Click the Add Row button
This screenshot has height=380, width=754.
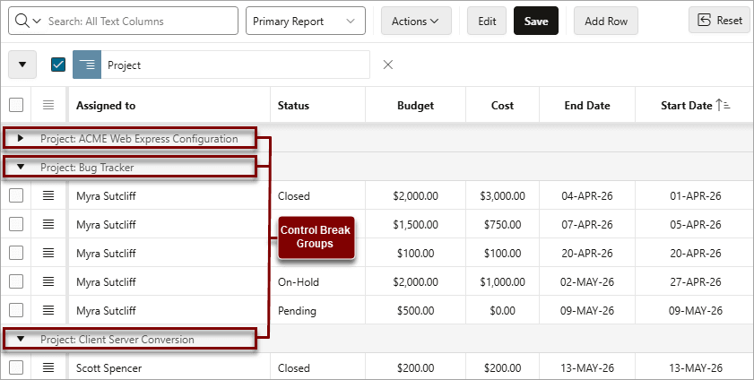coord(606,22)
